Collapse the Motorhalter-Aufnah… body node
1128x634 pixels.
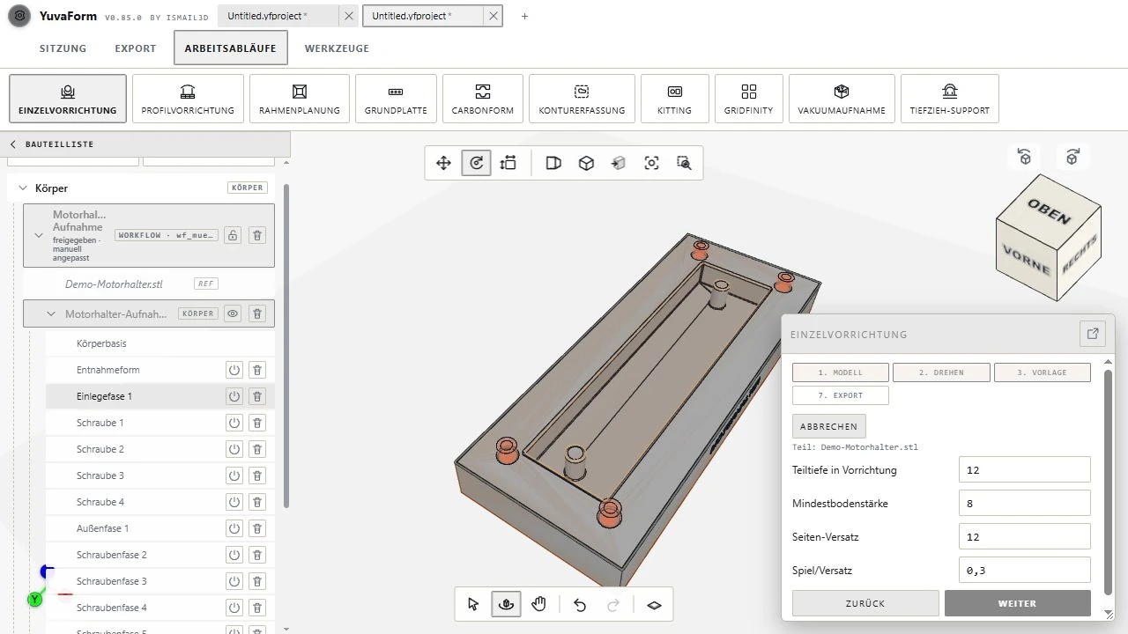click(51, 313)
